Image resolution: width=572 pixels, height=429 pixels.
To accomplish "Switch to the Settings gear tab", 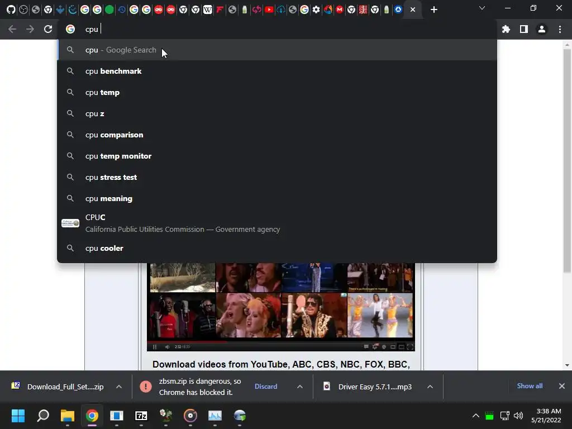I will [316, 10].
